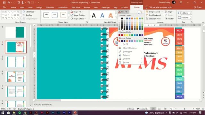Pick red standard color swatch
205x115 pixels.
point(122,35)
